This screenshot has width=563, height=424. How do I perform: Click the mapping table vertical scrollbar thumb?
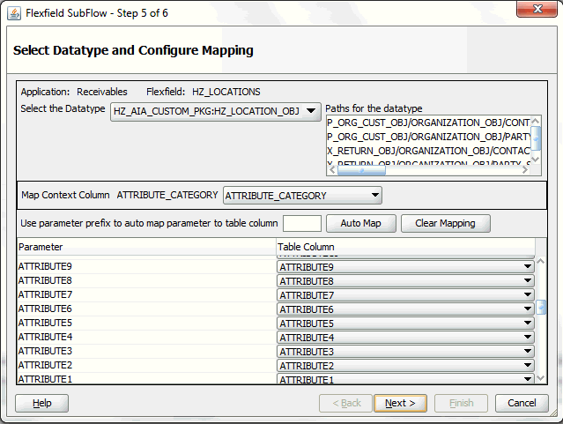(541, 307)
